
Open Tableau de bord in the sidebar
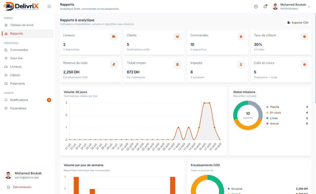pos(27,25)
